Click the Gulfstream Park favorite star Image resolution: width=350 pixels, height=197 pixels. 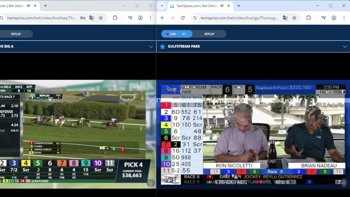point(162,47)
